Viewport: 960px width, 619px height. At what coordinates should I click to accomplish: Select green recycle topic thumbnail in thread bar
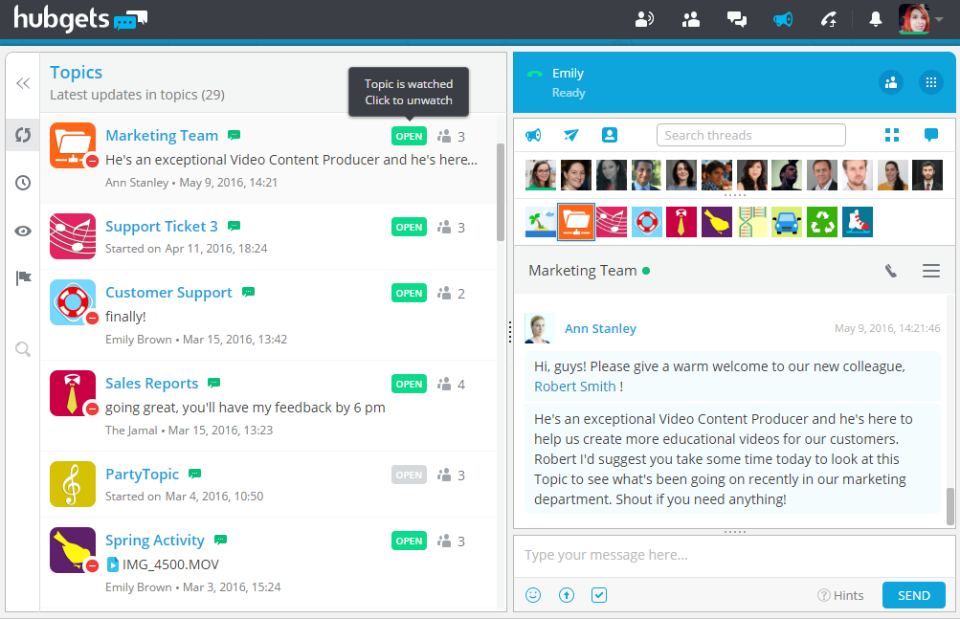822,222
